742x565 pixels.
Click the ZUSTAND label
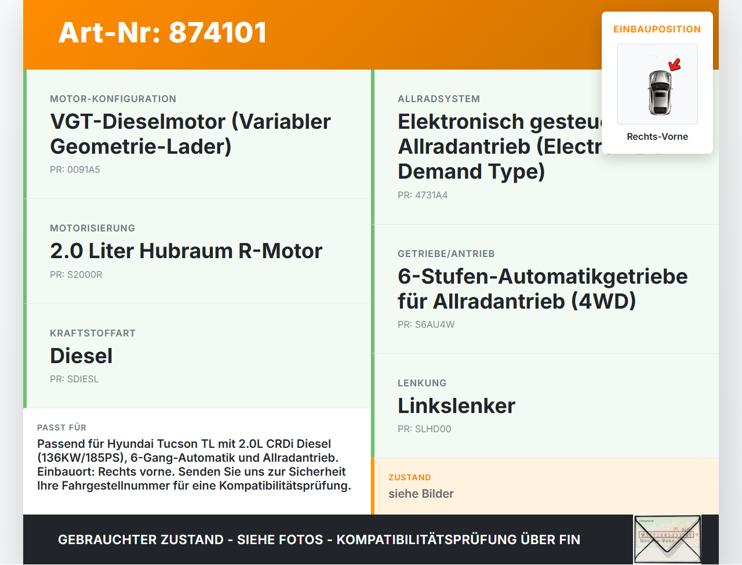pos(410,477)
